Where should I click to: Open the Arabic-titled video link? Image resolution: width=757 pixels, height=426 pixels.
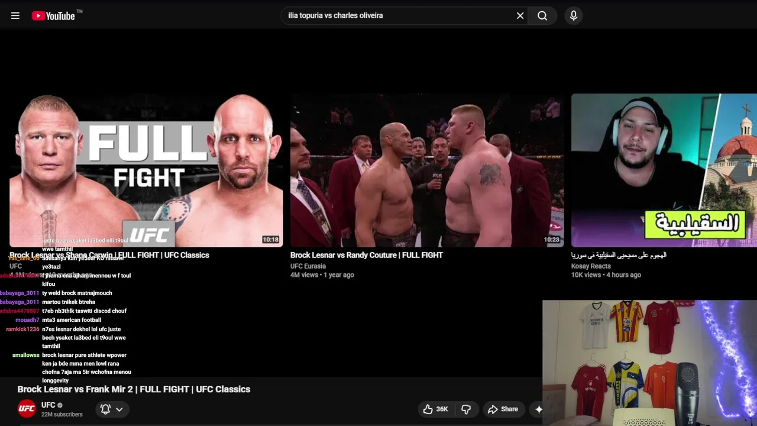pyautogui.click(x=619, y=255)
